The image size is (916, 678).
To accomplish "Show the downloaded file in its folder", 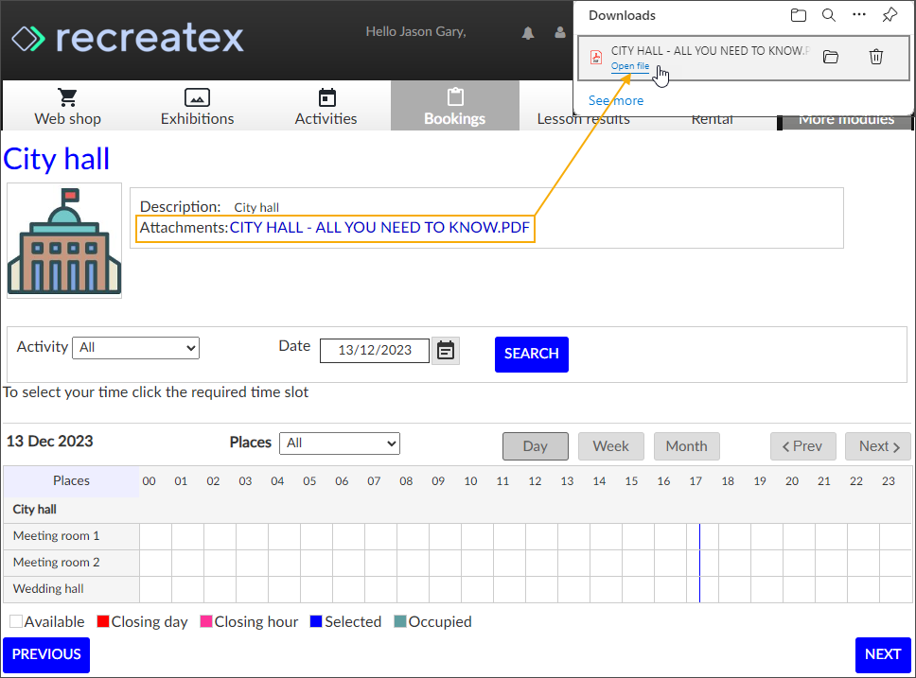I will tap(830, 57).
